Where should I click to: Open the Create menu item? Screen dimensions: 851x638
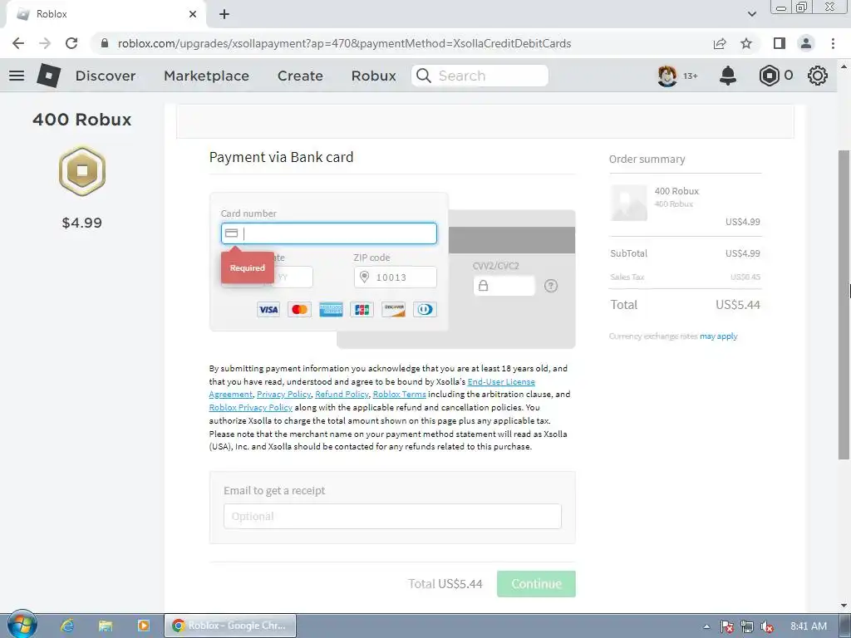pyautogui.click(x=300, y=76)
